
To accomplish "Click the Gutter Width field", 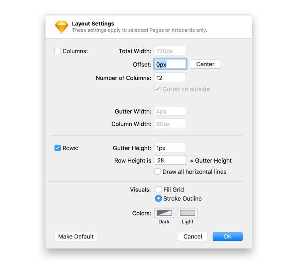I will [170, 111].
